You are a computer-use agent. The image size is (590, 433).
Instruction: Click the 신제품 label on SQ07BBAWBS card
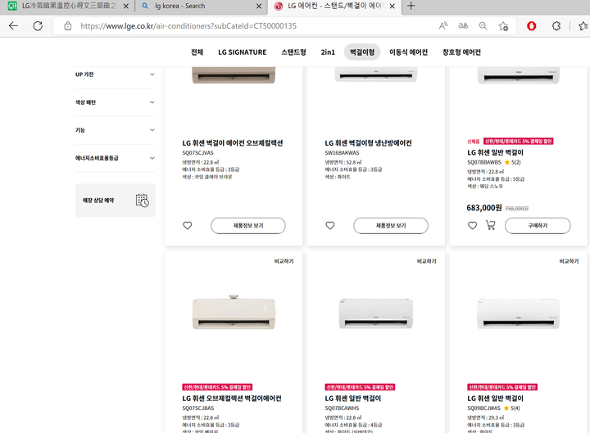tap(474, 142)
